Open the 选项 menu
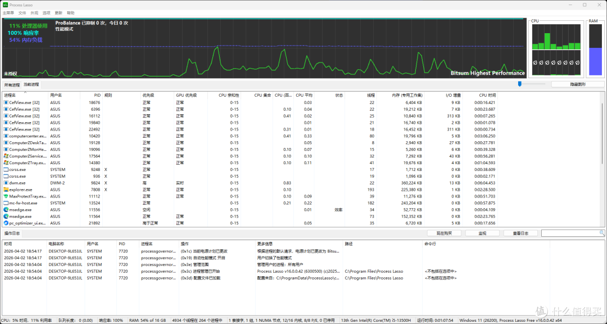 (46, 13)
